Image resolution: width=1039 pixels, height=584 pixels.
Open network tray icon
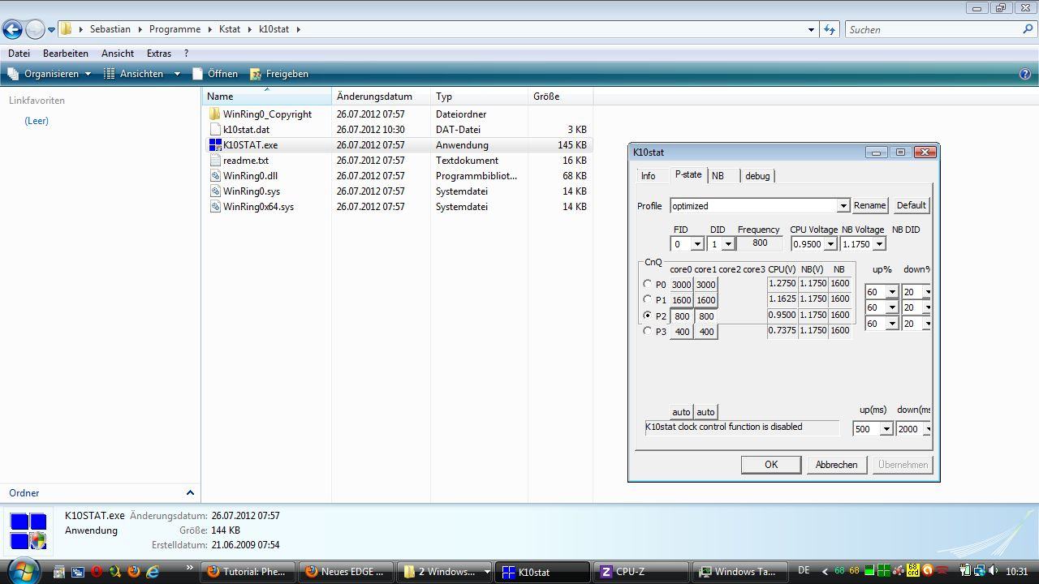click(x=980, y=571)
